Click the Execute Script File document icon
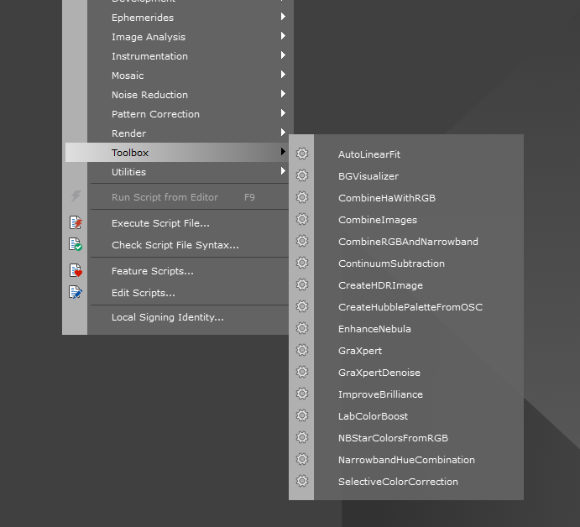The image size is (580, 527). click(x=76, y=222)
